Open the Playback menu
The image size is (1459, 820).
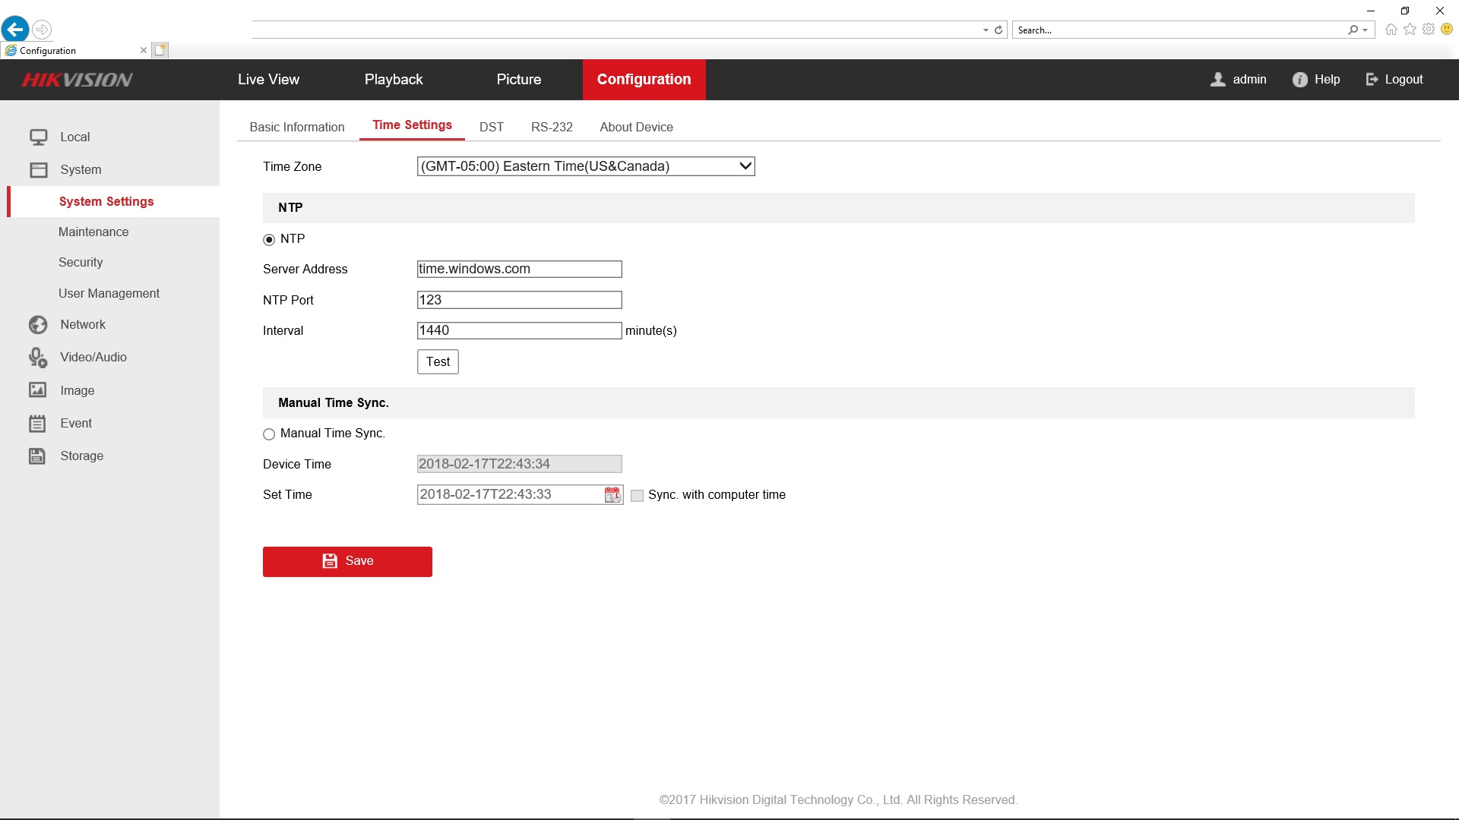[x=394, y=80]
